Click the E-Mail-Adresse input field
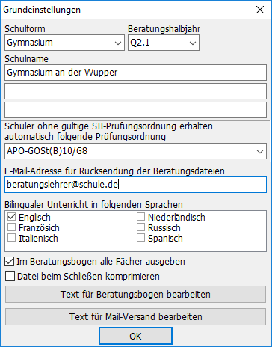This screenshot has height=347, width=272. point(135,185)
